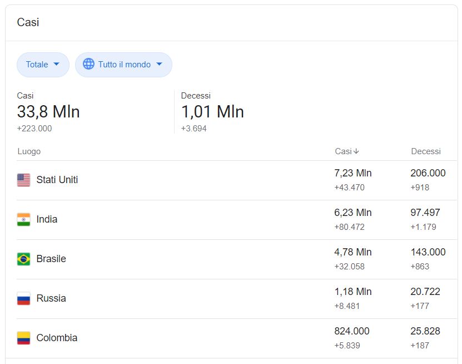The image size is (462, 364).
Task: Select the Brasile country name
Action: [x=51, y=259]
